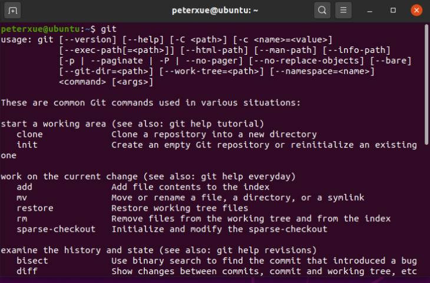Click the --no-replace-objects option text

point(306,61)
